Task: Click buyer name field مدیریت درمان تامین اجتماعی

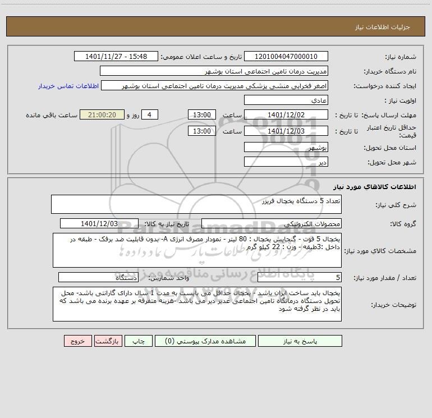Action: click(x=214, y=71)
